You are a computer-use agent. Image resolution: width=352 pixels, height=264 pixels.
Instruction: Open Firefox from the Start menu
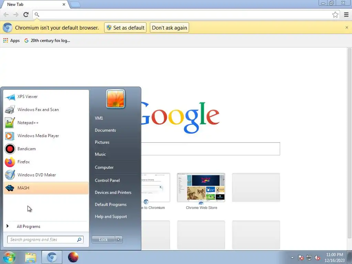pos(46,162)
